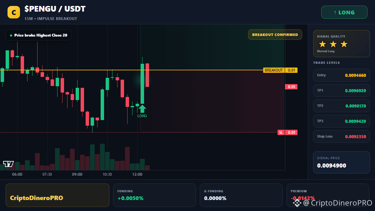Click the $PENGU / USDT title

pos(55,9)
